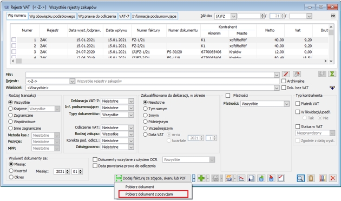Image resolution: width=341 pixels, height=201 pixels.
Task: Choose the Kwartał period radio button
Action: point(11,171)
